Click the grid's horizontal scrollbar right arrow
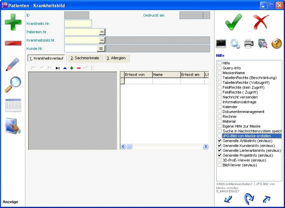Image resolution: width=285 pixels, height=208 pixels. pos(206,146)
